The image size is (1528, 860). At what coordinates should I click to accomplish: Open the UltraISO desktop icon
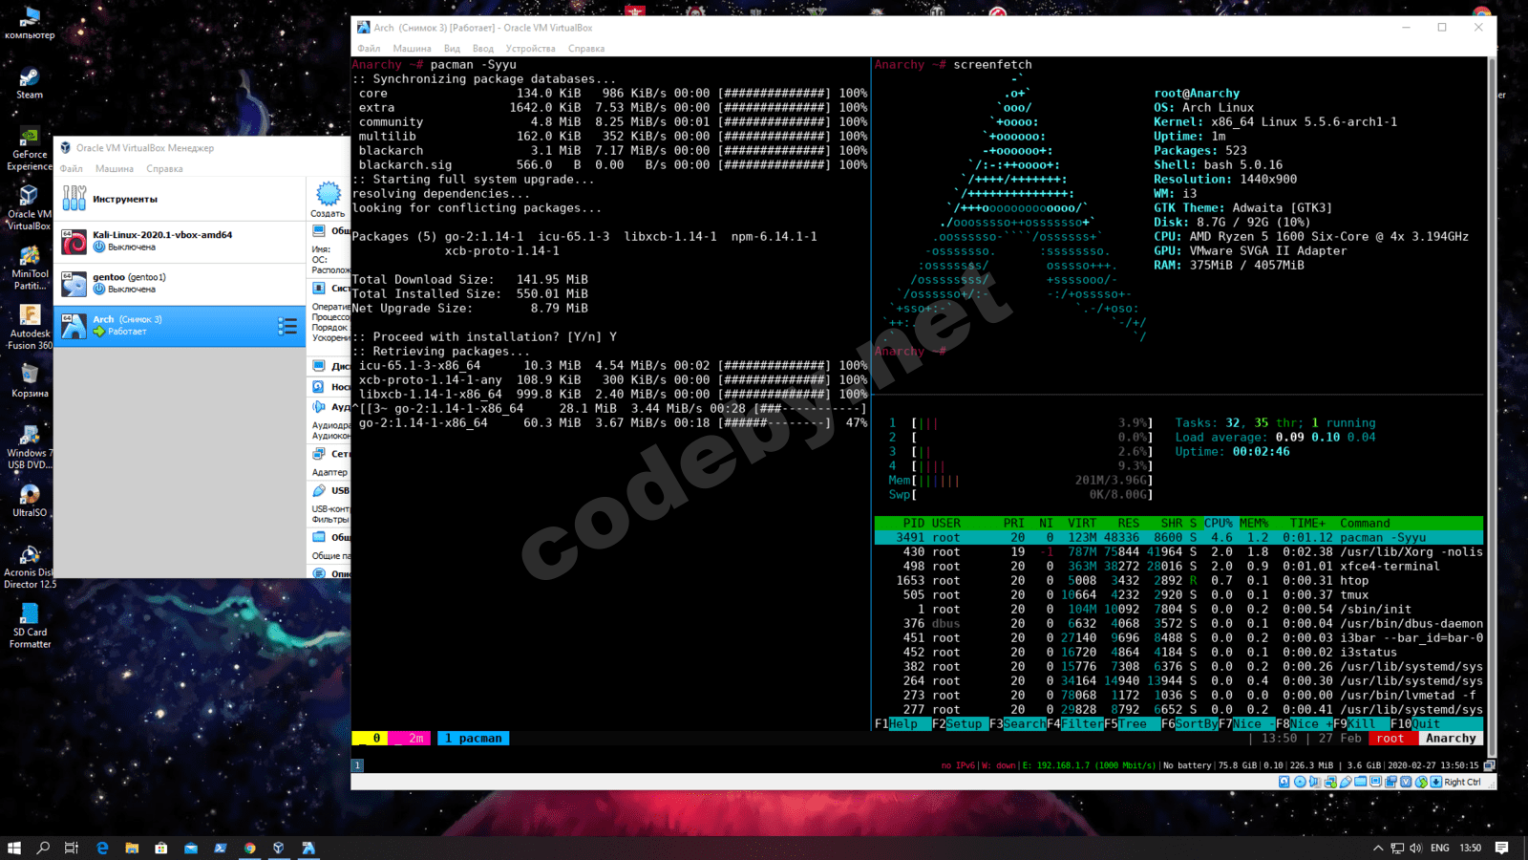[30, 500]
